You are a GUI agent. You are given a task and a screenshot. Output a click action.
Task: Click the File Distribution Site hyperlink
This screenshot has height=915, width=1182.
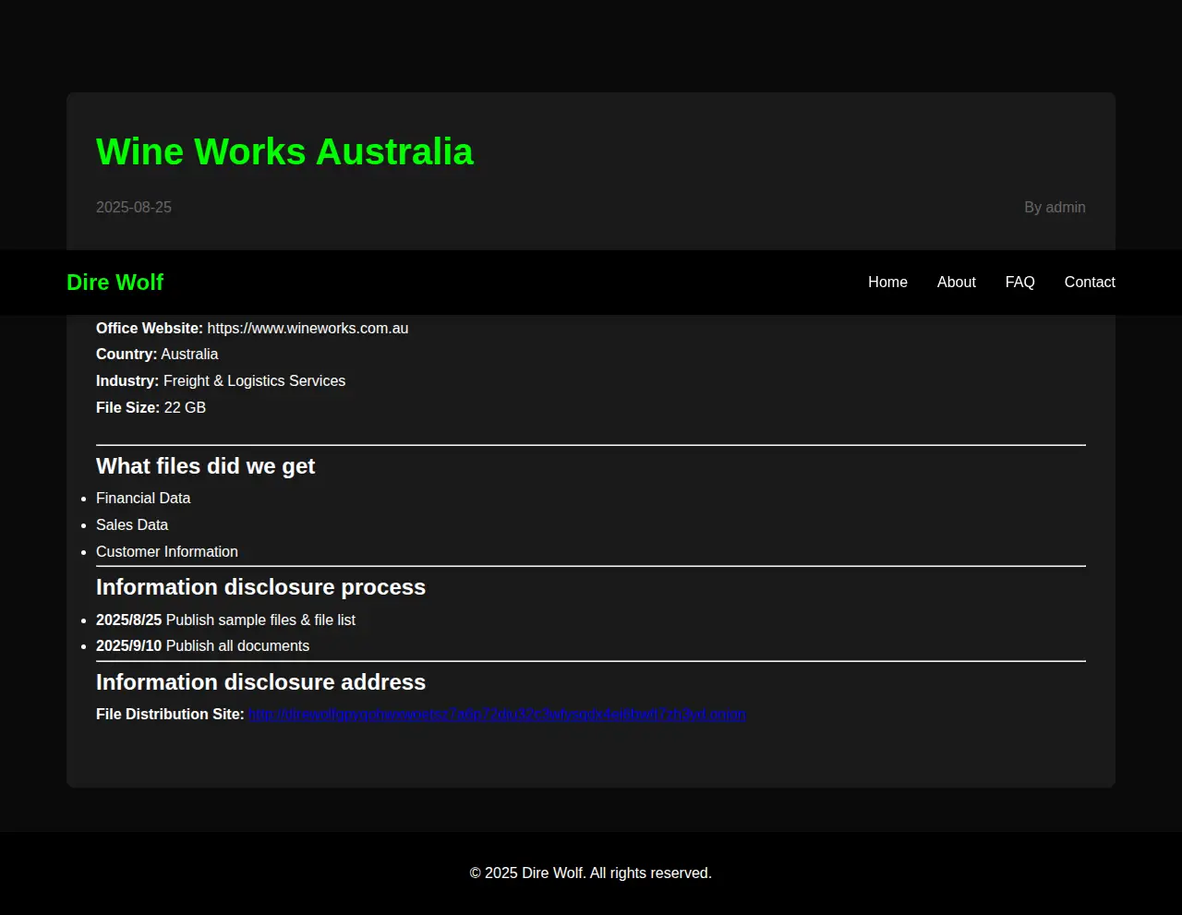pos(497,715)
